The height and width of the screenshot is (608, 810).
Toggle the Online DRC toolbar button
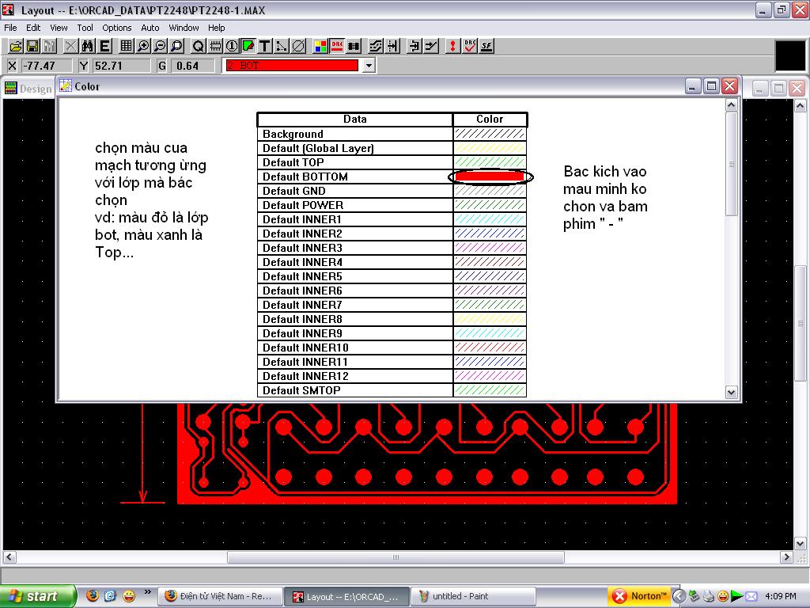pyautogui.click(x=337, y=46)
